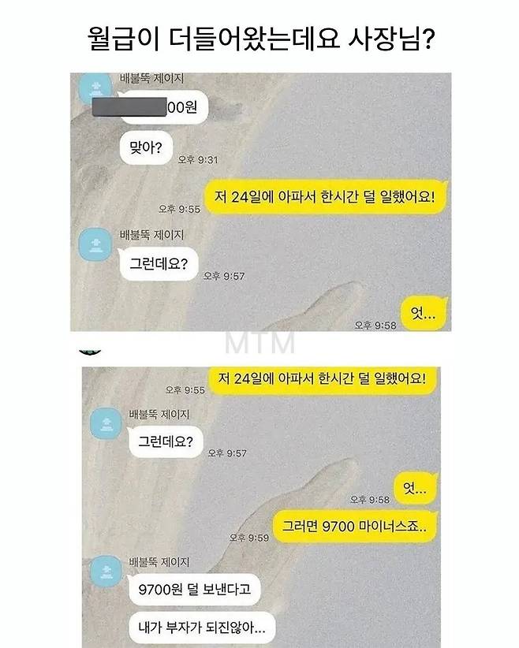519x648 pixels.
Task: Click the title 월급이 더들어왔는데요 사장님?
Action: (x=260, y=39)
